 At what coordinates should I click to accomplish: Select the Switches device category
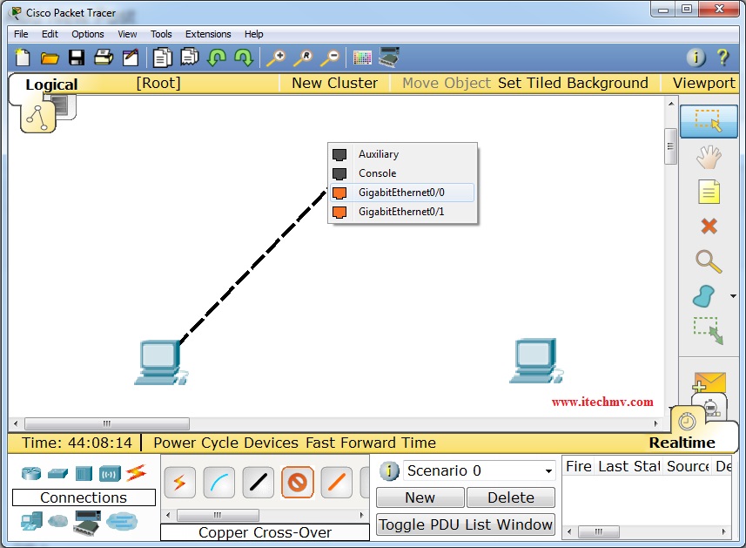point(58,473)
